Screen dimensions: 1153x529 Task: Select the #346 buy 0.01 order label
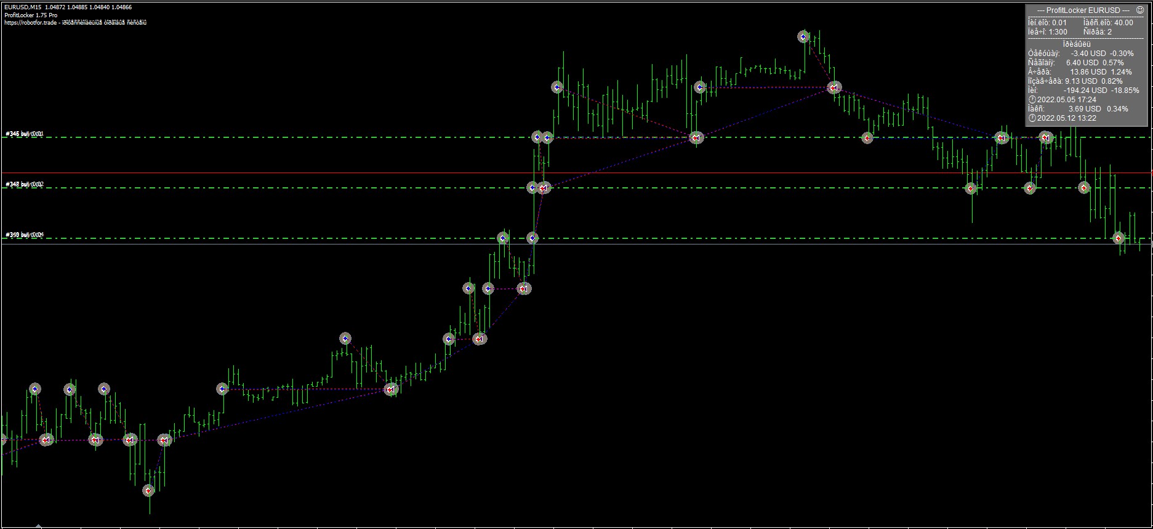coord(25,134)
